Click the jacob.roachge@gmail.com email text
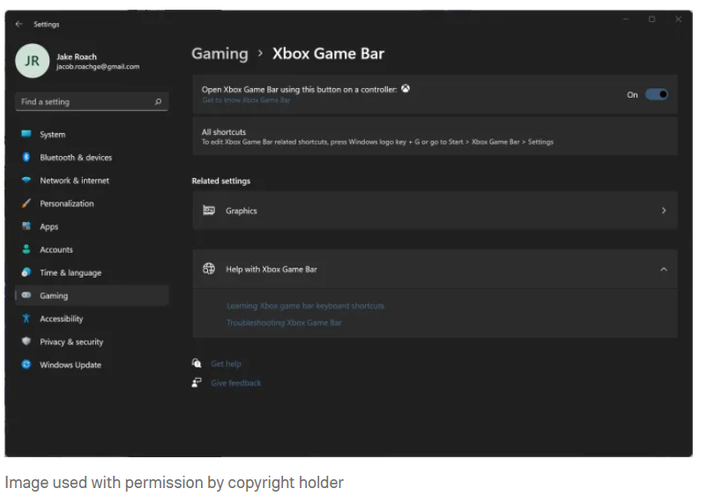The height and width of the screenshot is (496, 707). click(98, 67)
